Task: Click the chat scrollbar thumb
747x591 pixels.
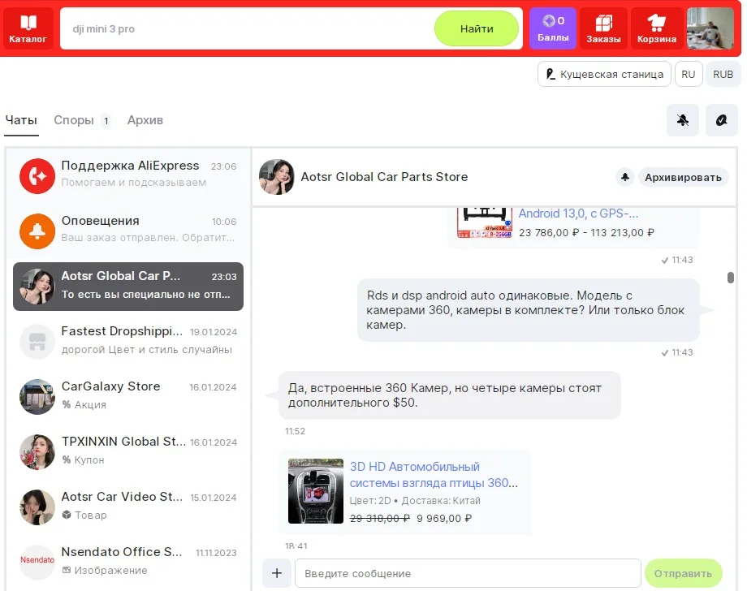Action: pos(731,278)
